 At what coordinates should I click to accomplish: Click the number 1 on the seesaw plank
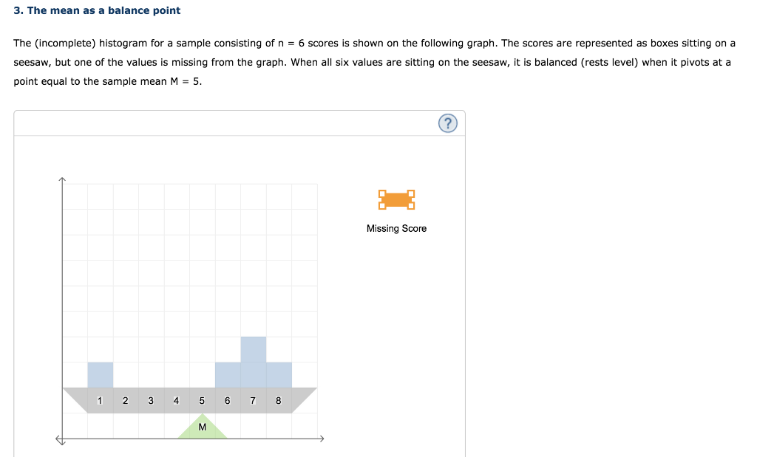coord(100,400)
